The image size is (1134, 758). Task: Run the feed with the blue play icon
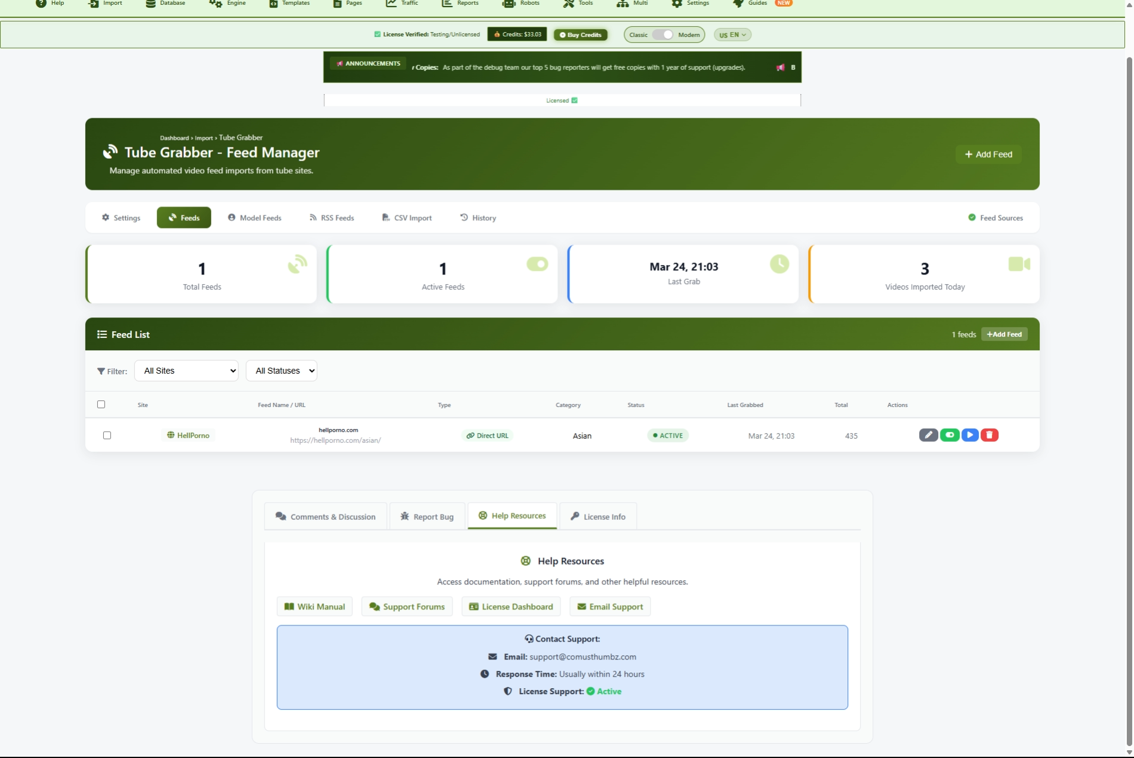(970, 435)
